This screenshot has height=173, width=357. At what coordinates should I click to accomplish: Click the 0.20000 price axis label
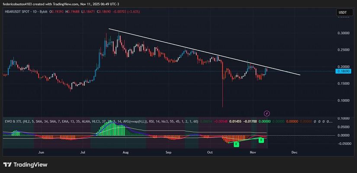coord(343,67)
